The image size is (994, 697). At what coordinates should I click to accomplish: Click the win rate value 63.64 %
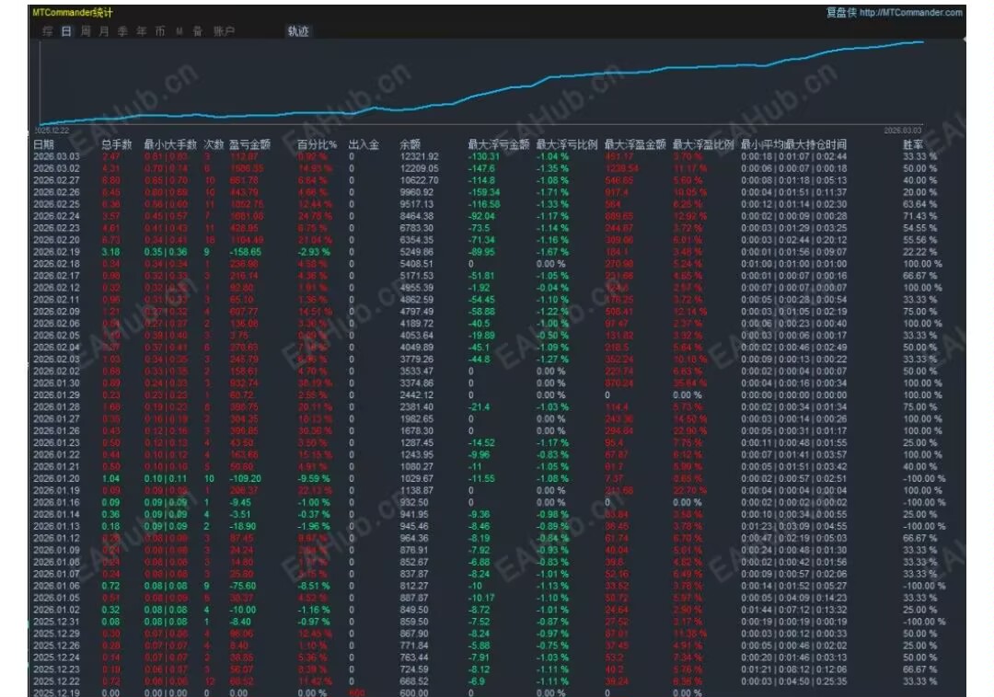coord(919,204)
